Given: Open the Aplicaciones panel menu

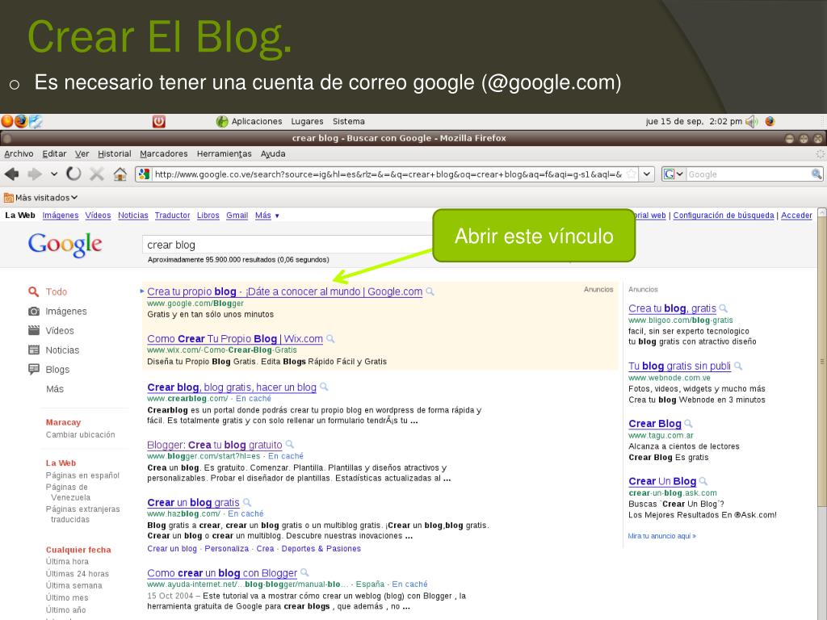Looking at the screenshot, I should tap(256, 121).
